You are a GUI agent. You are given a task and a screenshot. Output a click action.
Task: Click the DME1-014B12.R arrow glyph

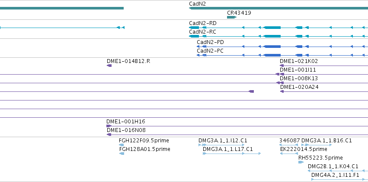tap(109, 66)
